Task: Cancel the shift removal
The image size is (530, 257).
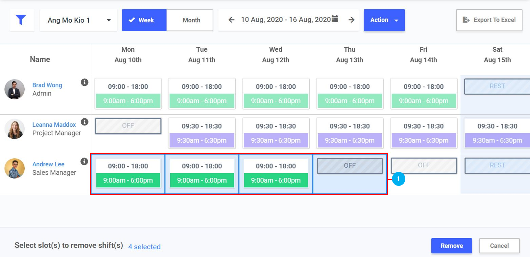Action: coord(499,246)
